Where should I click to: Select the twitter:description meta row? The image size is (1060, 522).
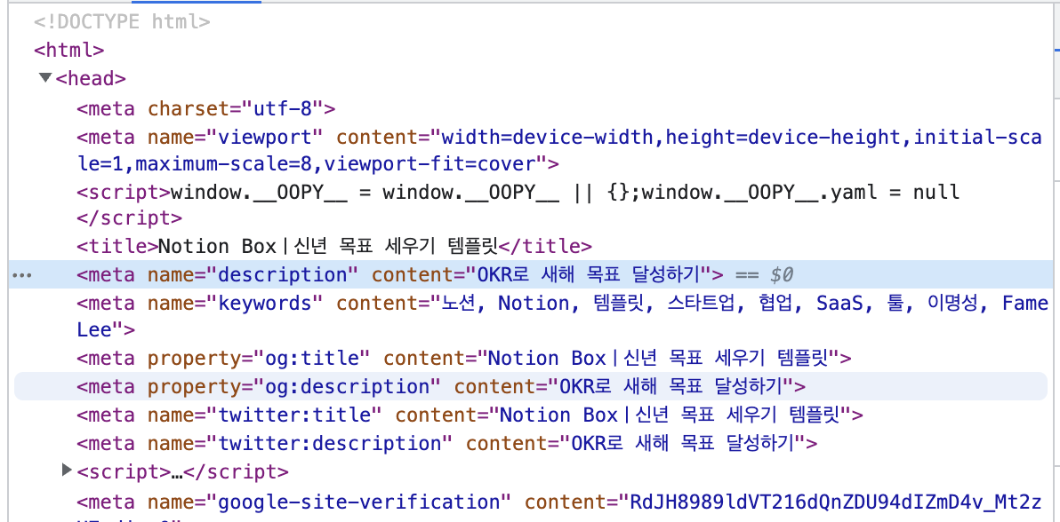coord(446,444)
